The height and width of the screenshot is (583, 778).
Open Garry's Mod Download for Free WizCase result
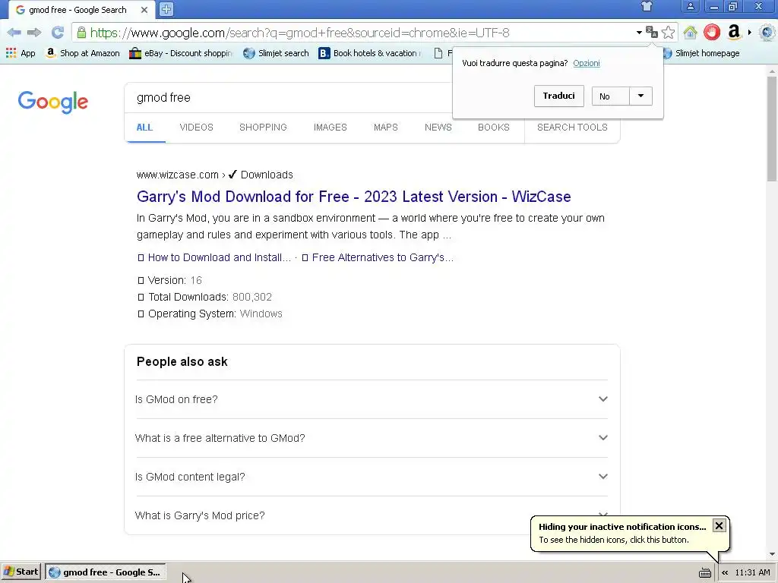(354, 197)
